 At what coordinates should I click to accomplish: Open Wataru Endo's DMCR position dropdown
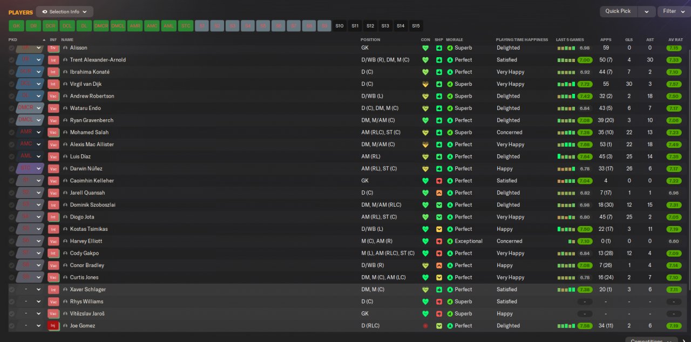[30, 108]
